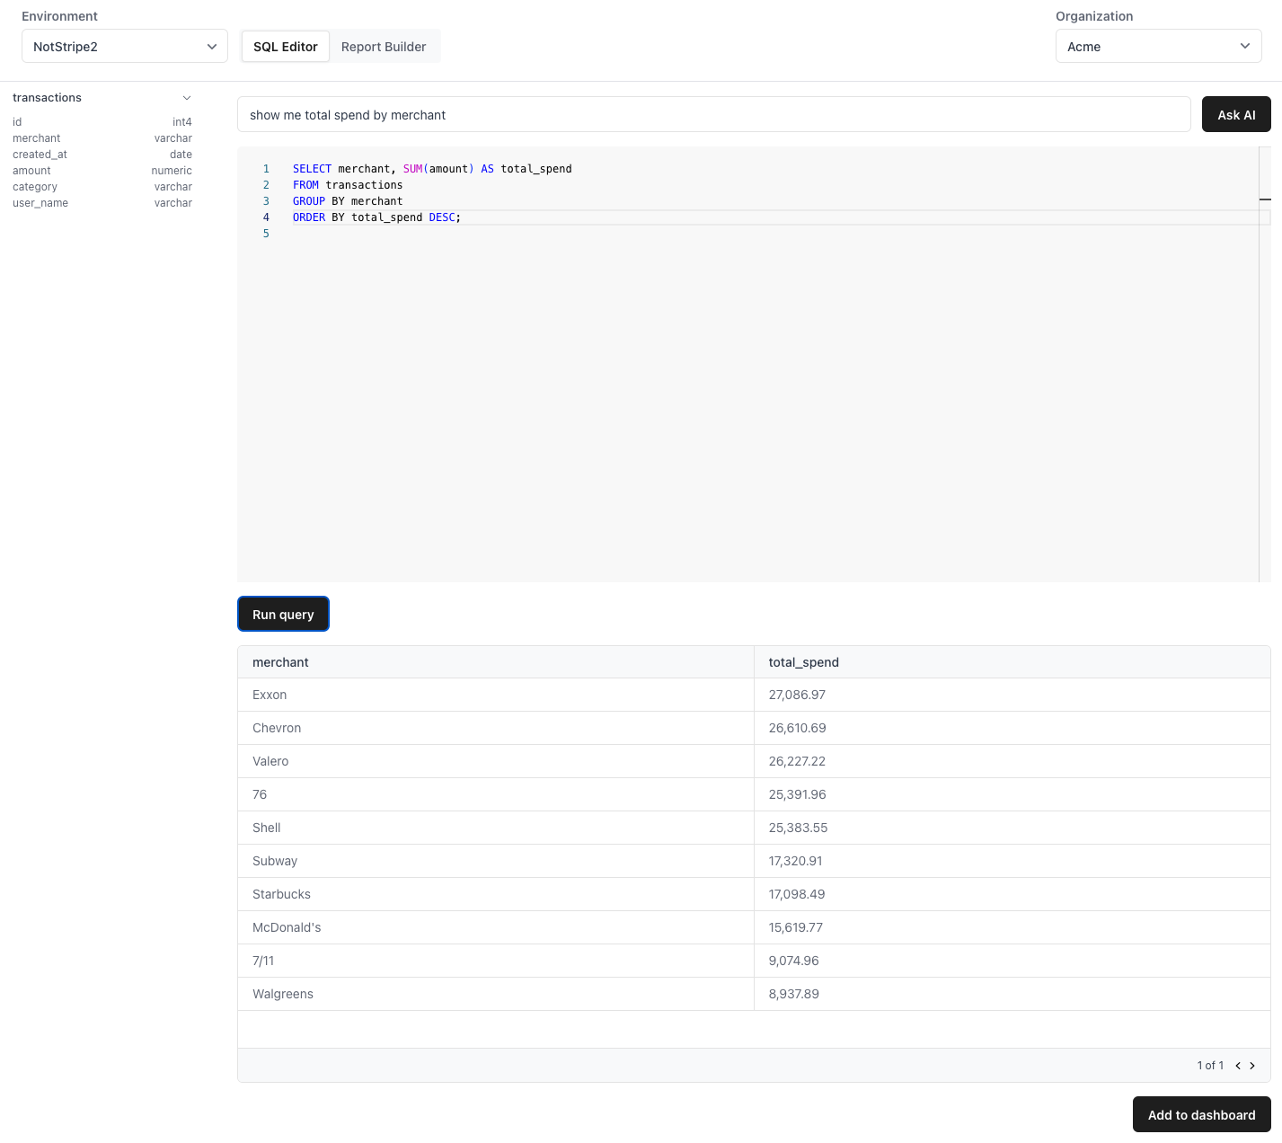
Task: Click the 26,610.69 total spend value
Action: (x=797, y=728)
